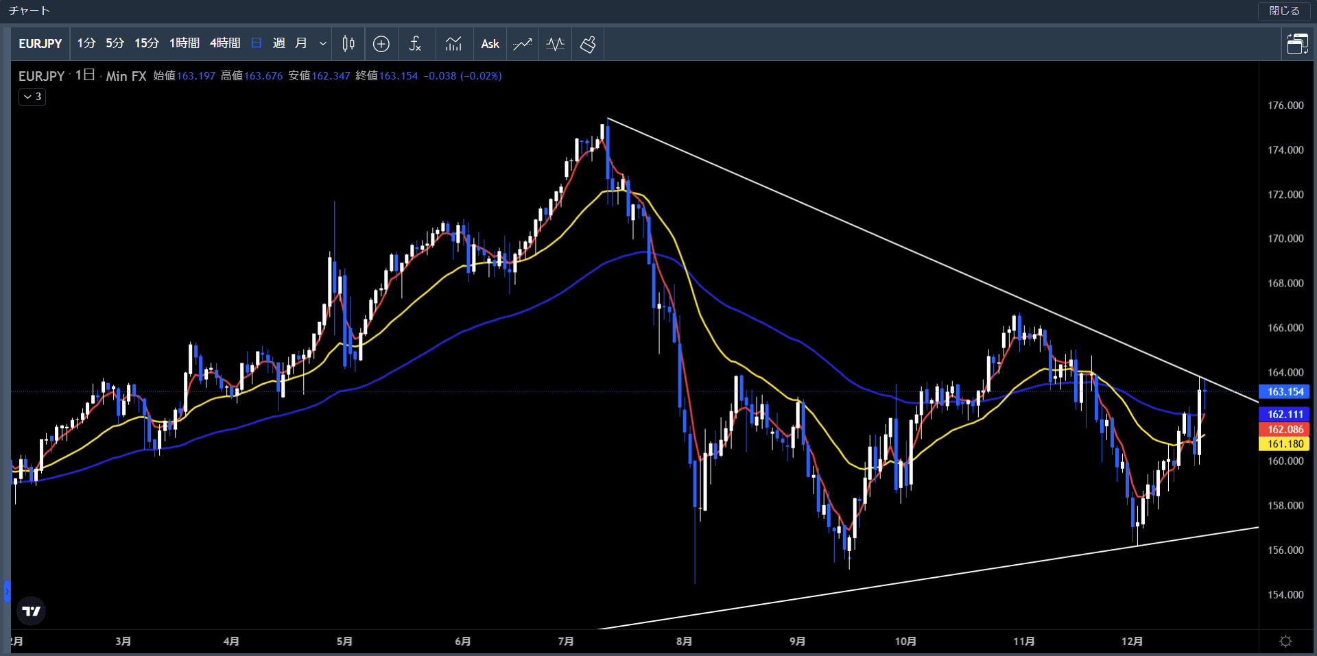The image size is (1317, 656).
Task: Click the current price label 163.154
Action: (x=1285, y=392)
